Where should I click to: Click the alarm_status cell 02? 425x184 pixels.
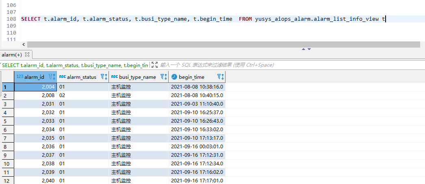coord(82,95)
